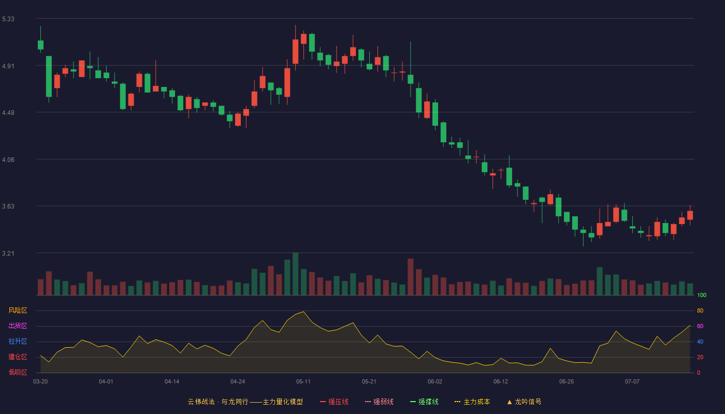
Task: Click the 4.91 price axis label
Action: [8, 66]
